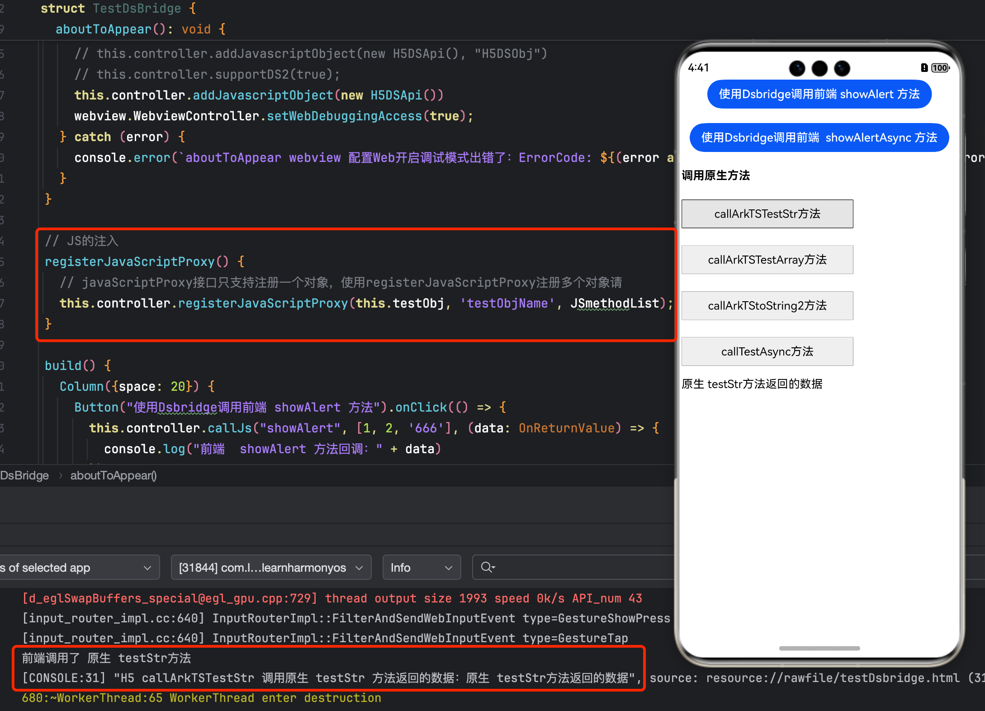Click the Button("使用Dsbridge调用前端 showAlert 方法") code line
This screenshot has width=985, height=711.
(x=290, y=408)
